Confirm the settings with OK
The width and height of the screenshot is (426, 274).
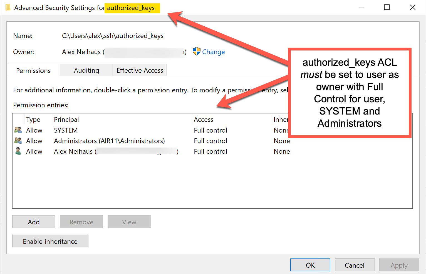pos(310,265)
